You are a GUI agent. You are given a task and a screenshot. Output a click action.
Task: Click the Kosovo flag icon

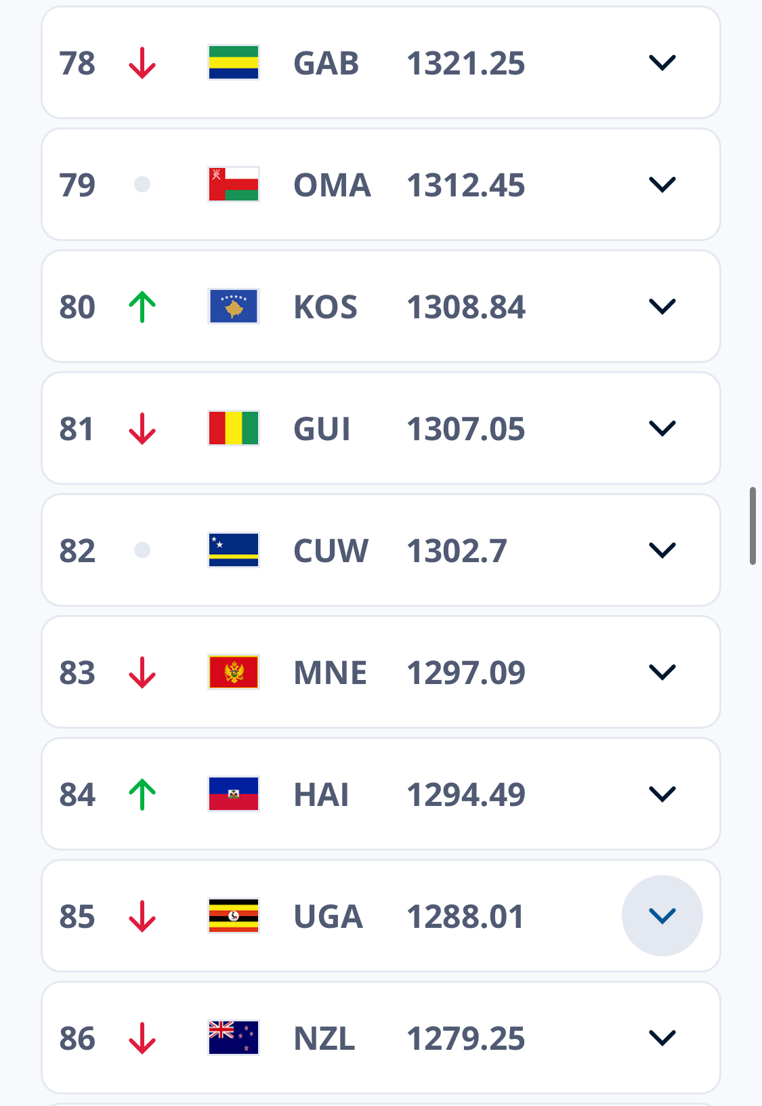[x=234, y=307]
